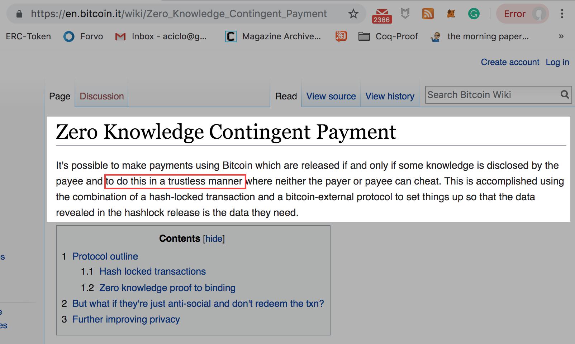Switch to the Page tab

(60, 96)
